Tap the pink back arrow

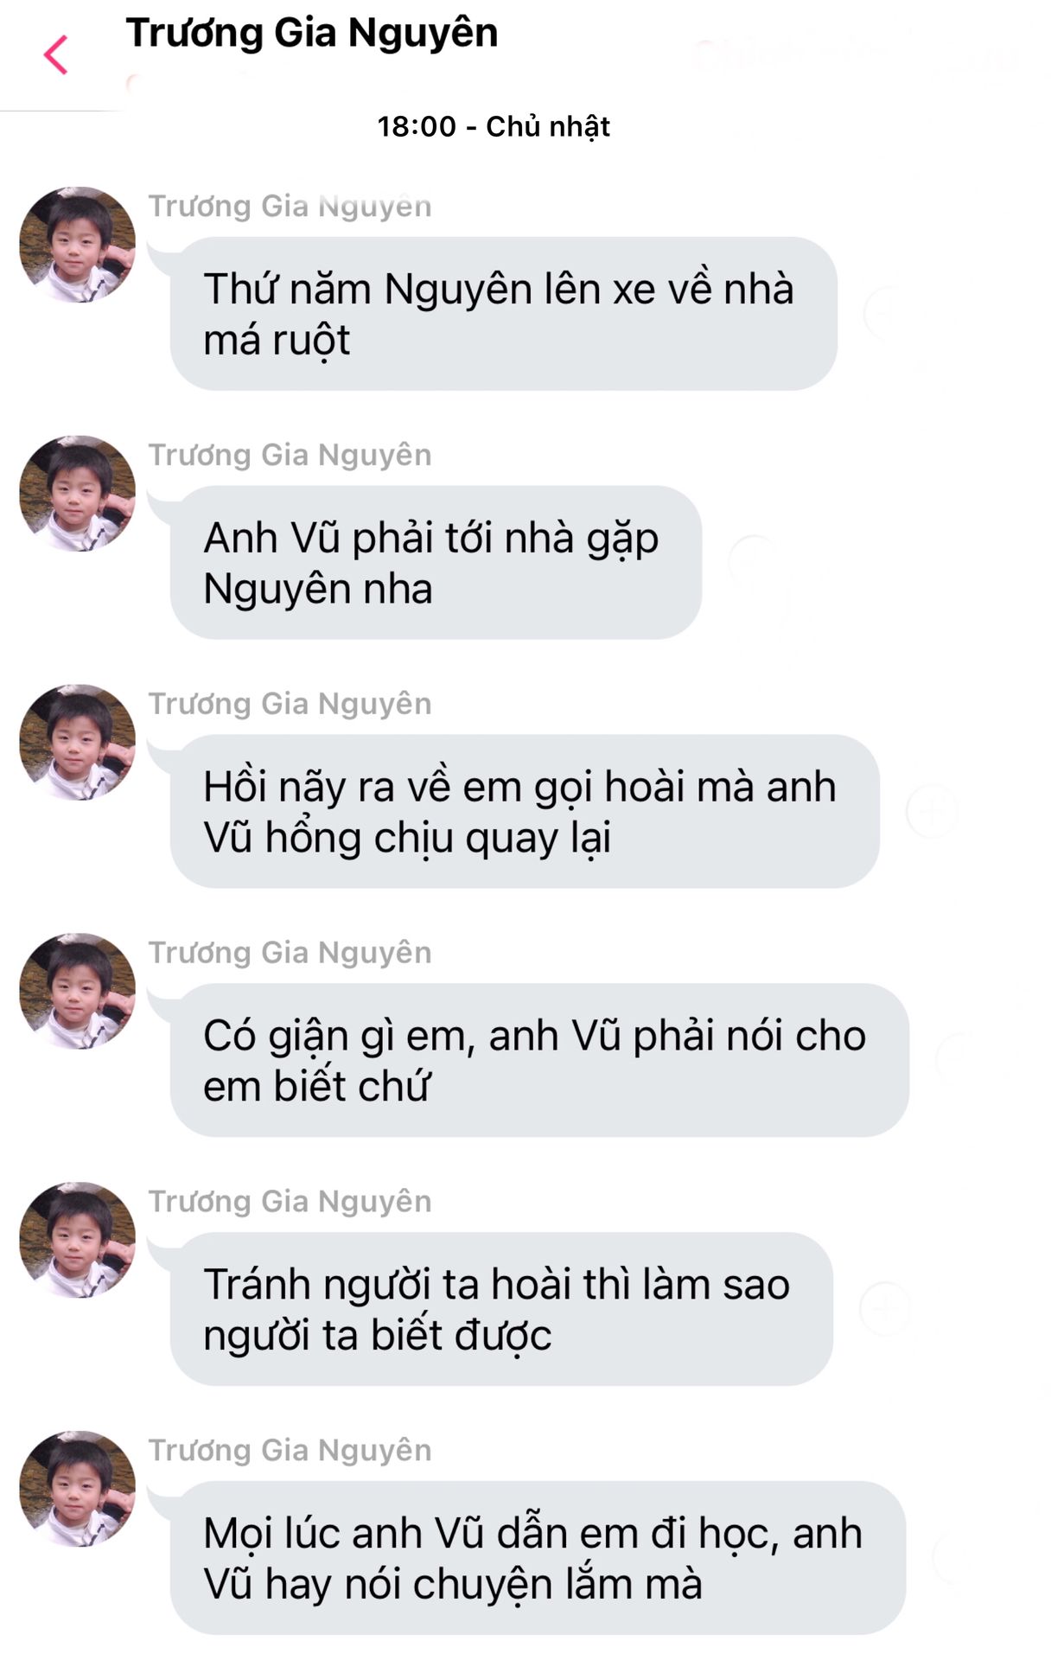tap(55, 55)
